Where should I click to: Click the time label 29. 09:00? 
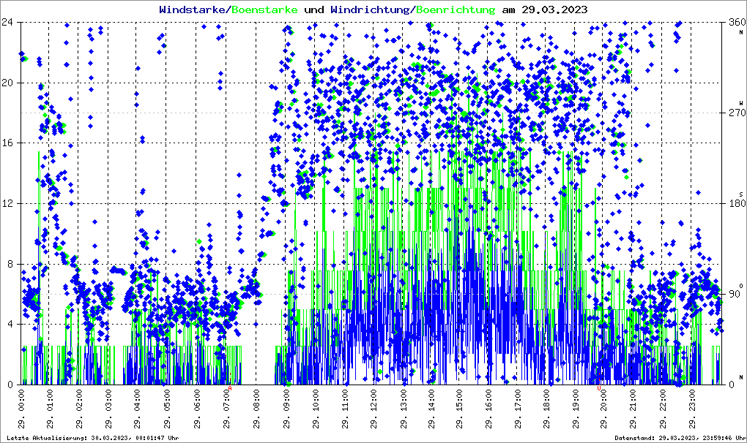[286, 409]
